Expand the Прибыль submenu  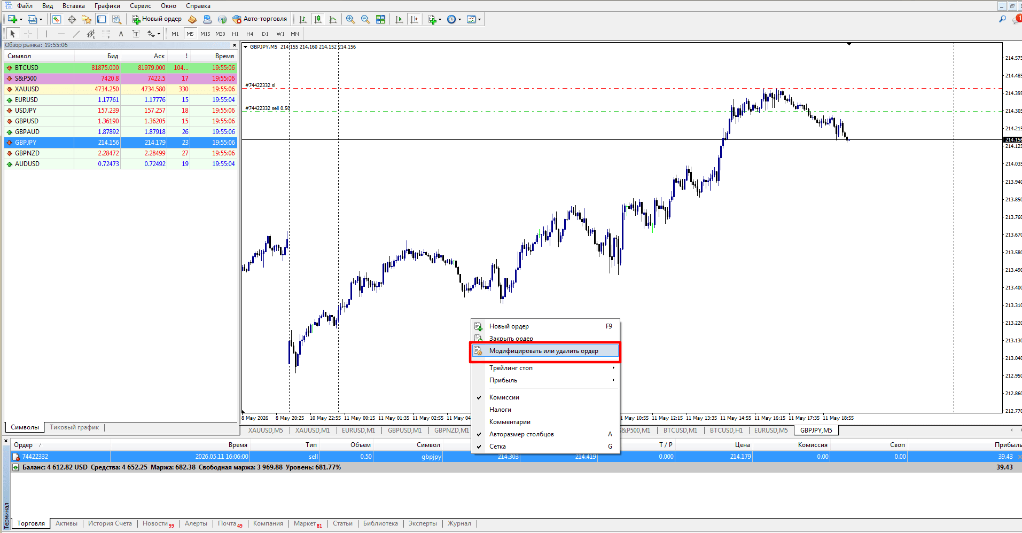pyautogui.click(x=545, y=380)
